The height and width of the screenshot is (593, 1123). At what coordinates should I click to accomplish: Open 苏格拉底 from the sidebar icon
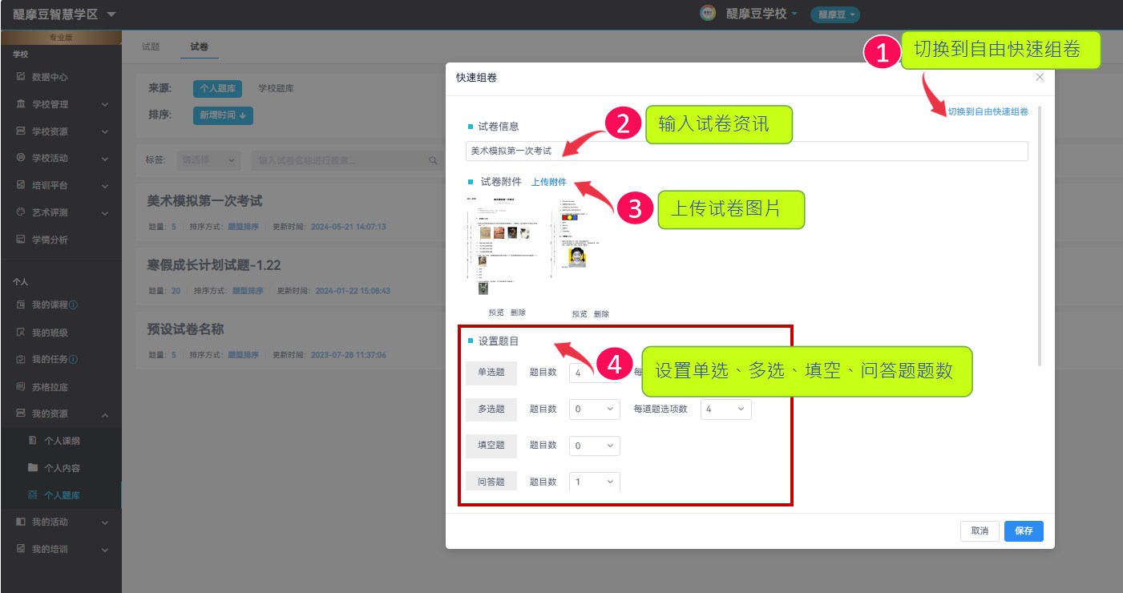coord(21,387)
